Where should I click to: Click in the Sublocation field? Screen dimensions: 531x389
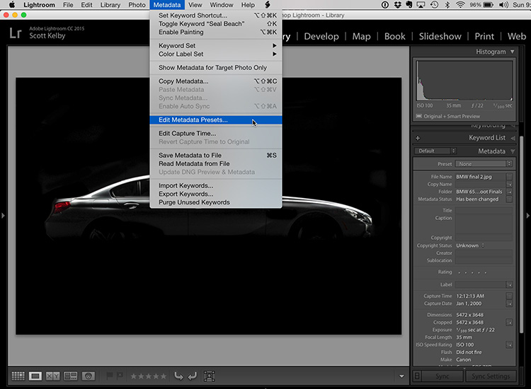coord(484,260)
